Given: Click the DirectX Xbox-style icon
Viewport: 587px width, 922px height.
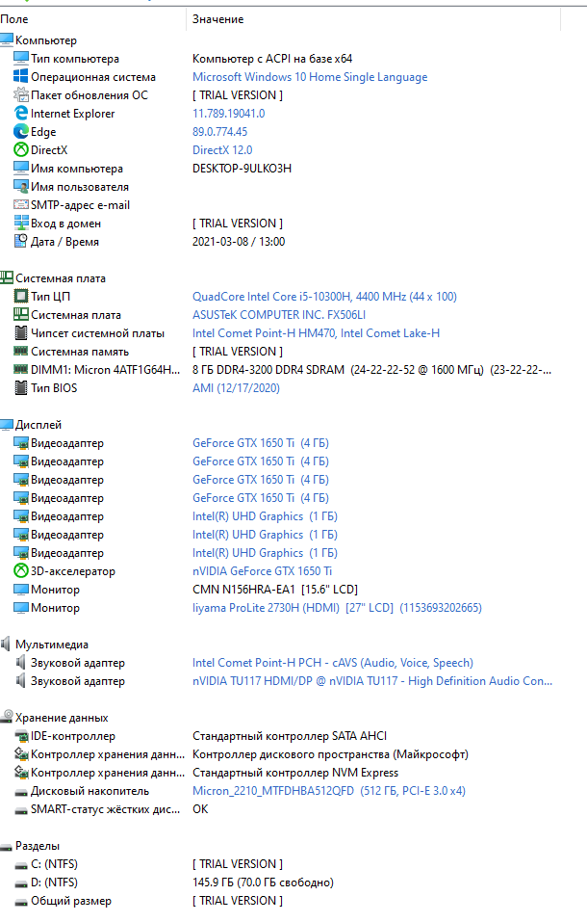Looking at the screenshot, I should coord(21,149).
